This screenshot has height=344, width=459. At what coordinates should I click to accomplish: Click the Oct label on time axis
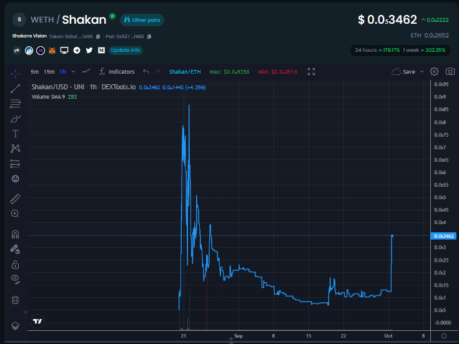coord(388,336)
